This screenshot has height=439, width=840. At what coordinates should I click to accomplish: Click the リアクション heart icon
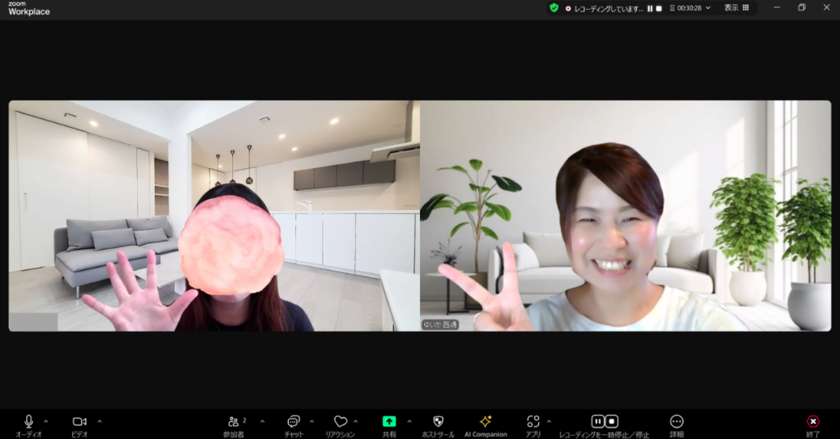[340, 421]
